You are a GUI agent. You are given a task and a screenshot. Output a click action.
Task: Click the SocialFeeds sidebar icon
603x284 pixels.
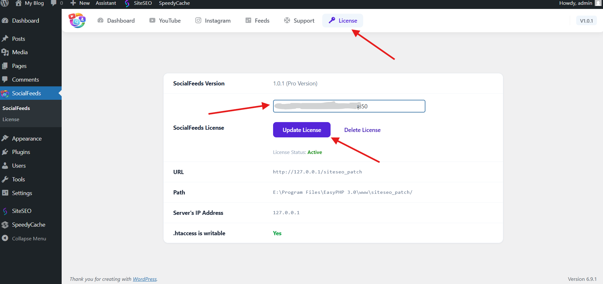point(5,93)
